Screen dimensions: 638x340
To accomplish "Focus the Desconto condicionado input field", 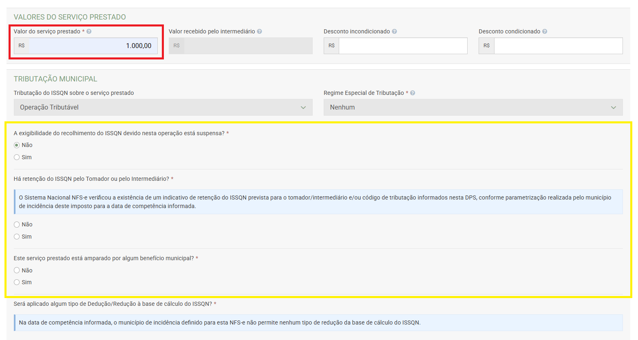I will coord(558,46).
